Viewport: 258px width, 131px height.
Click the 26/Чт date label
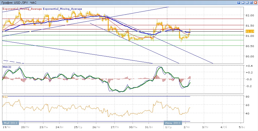click(97, 127)
